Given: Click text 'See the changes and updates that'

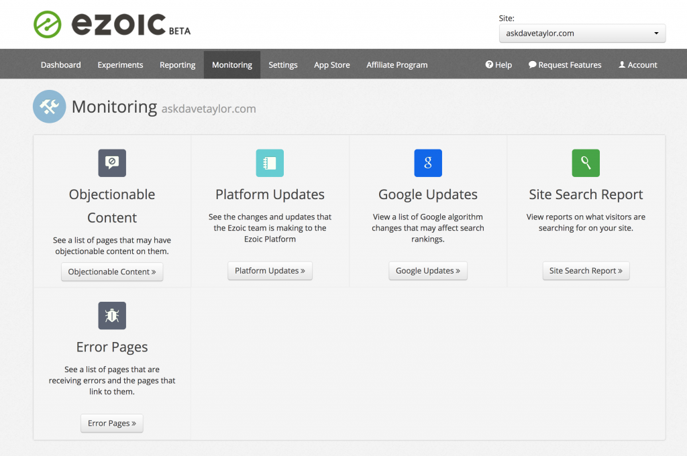Looking at the screenshot, I should (270, 217).
